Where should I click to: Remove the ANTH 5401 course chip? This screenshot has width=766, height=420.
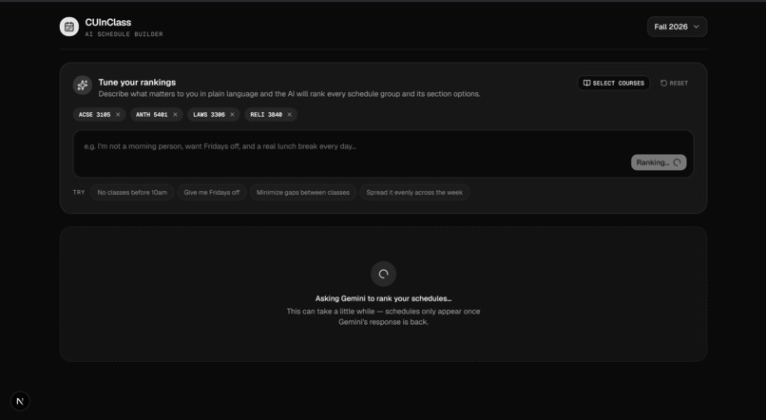(x=175, y=115)
